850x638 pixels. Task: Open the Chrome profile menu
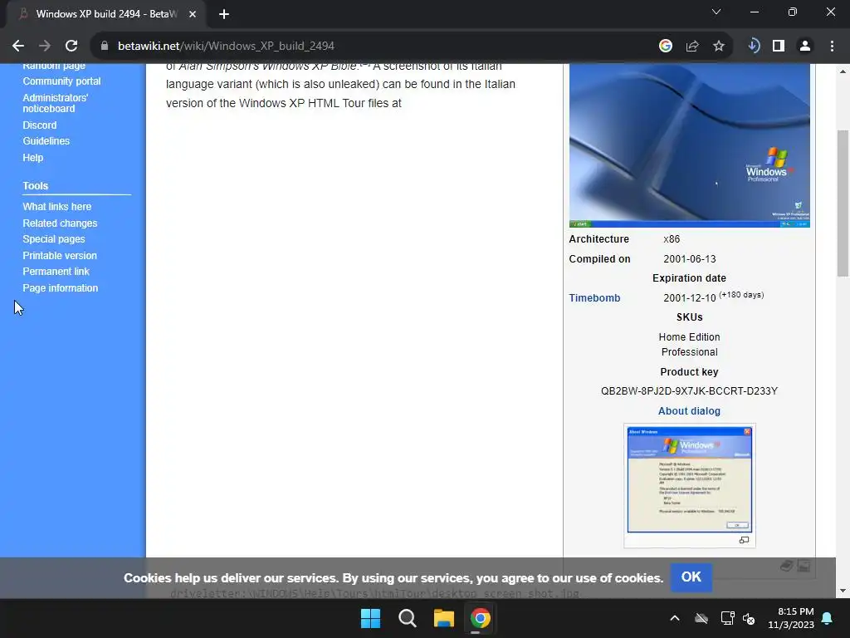[805, 47]
